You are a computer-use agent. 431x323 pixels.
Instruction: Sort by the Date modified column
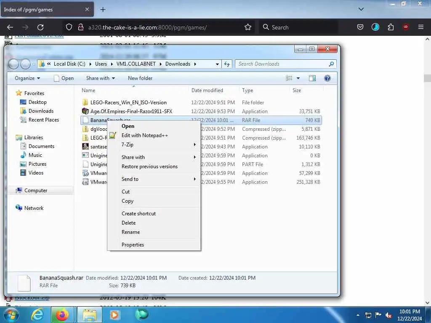214,90
